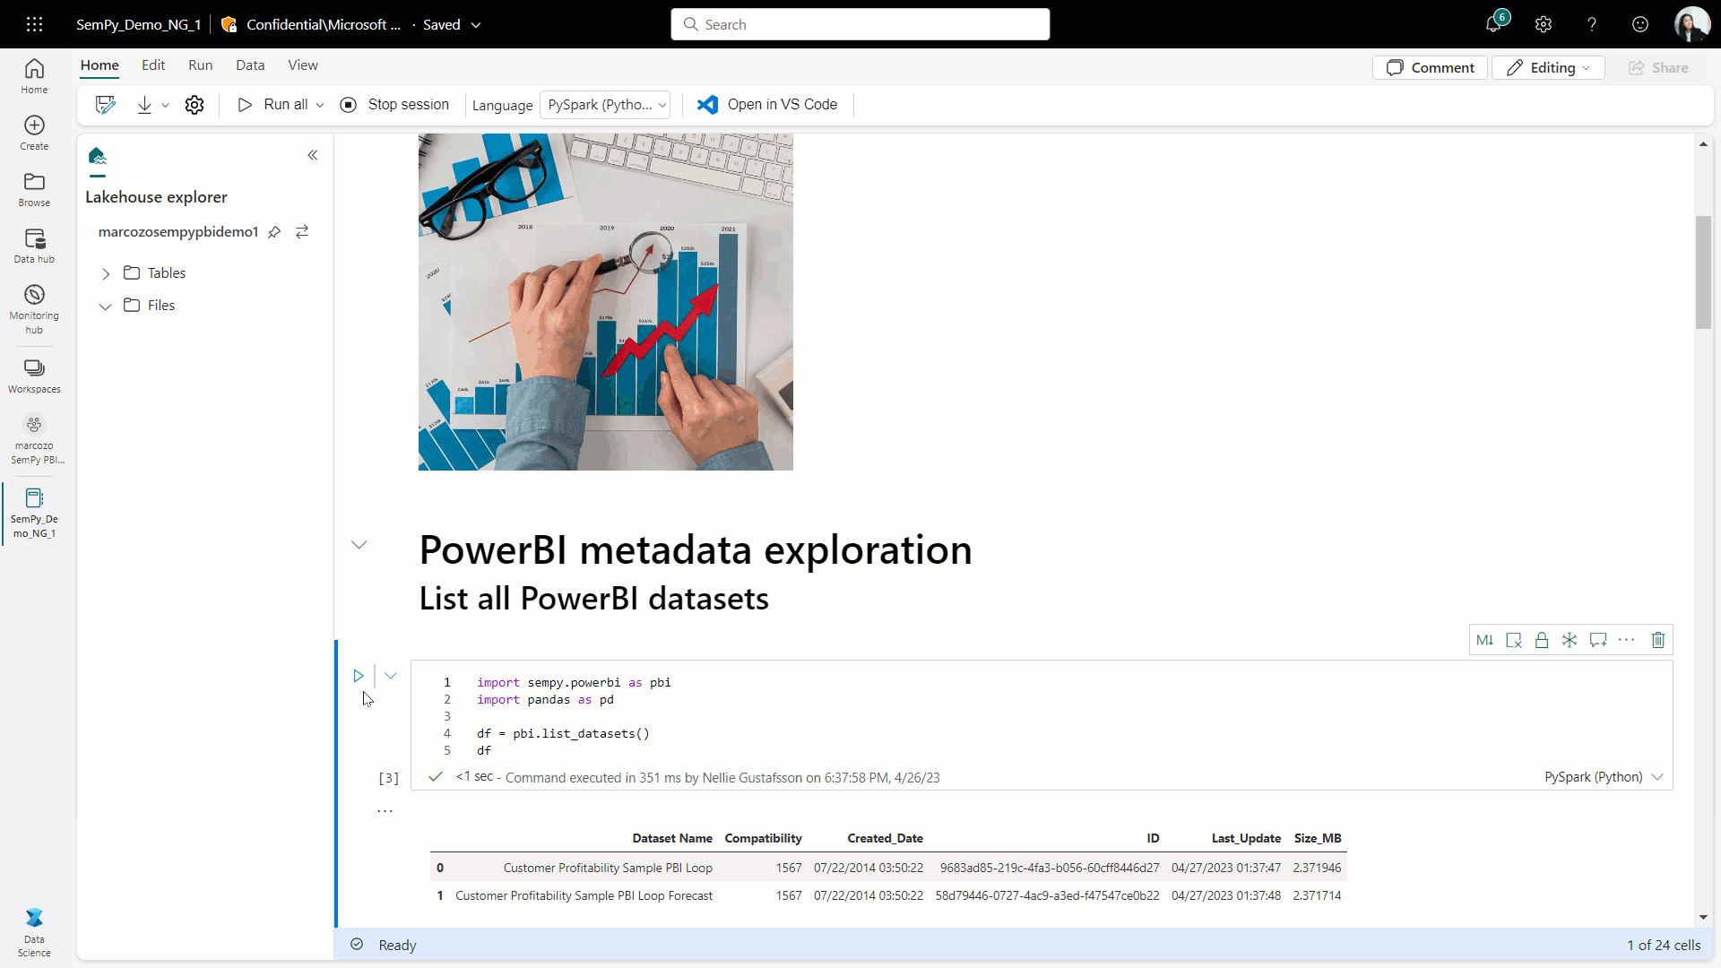Open the Language PySpark dropdown
This screenshot has height=968, width=1721.
point(605,105)
